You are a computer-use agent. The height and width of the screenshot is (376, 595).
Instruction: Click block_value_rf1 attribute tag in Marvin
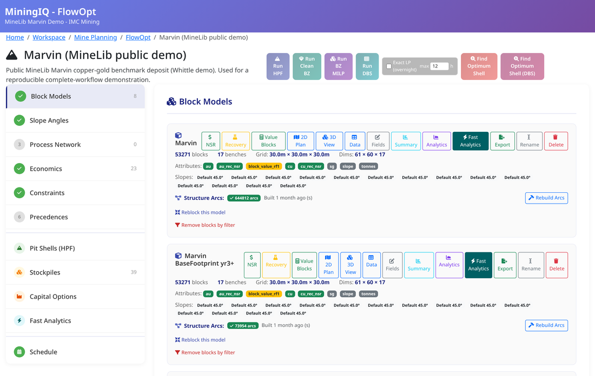(264, 166)
